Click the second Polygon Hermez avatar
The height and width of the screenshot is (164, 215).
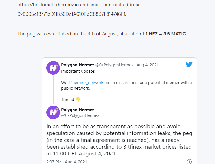53,112
